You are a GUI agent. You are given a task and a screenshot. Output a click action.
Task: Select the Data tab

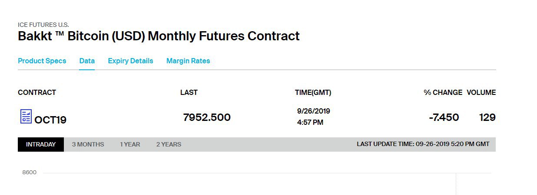(87, 61)
